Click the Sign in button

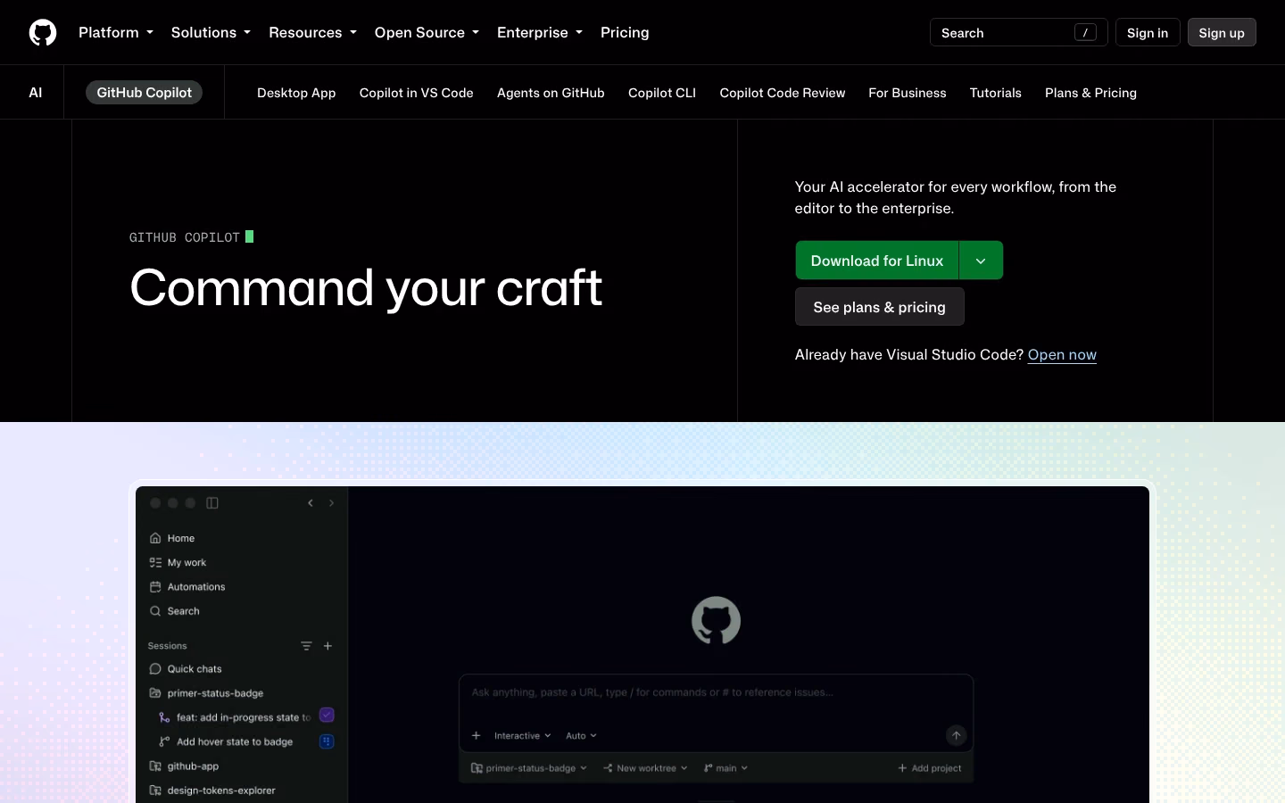pos(1148,32)
